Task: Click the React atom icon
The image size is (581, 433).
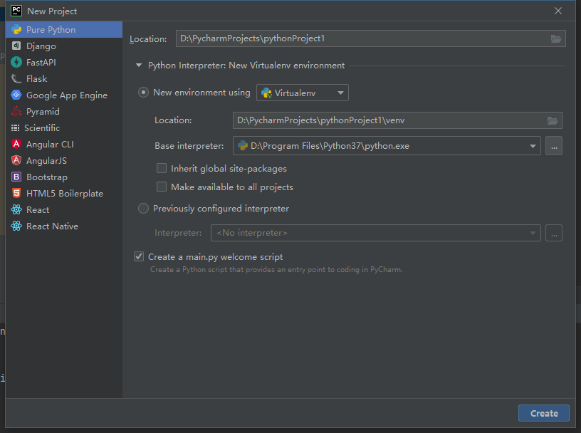Action: (x=16, y=209)
